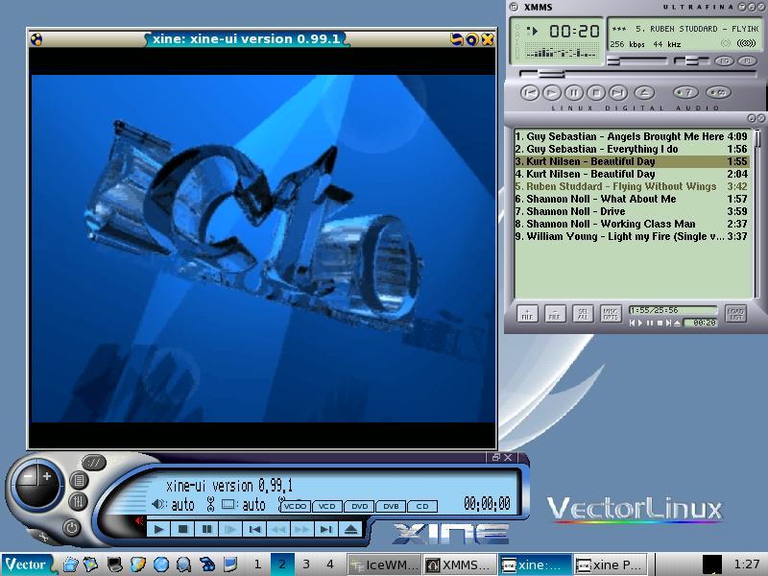The height and width of the screenshot is (576, 768).
Task: Click the stop button in XMMS main window
Action: click(595, 93)
